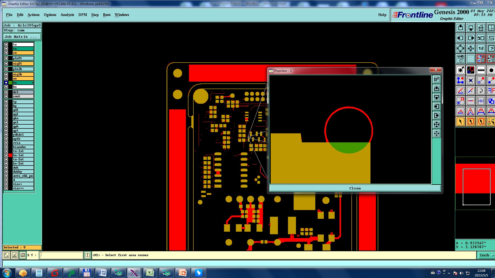Open the Job Matrix expander button
Screen dimensions: 495x278
22,37
